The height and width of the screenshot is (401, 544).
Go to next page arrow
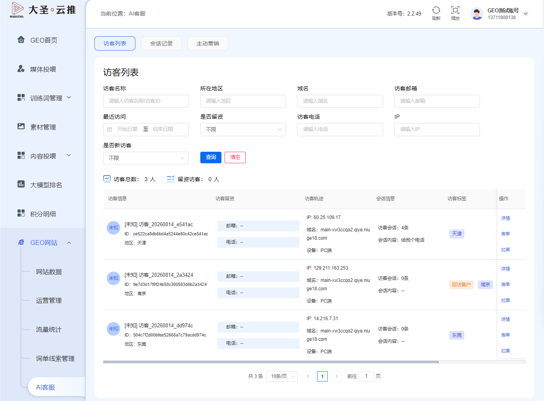[x=337, y=376]
